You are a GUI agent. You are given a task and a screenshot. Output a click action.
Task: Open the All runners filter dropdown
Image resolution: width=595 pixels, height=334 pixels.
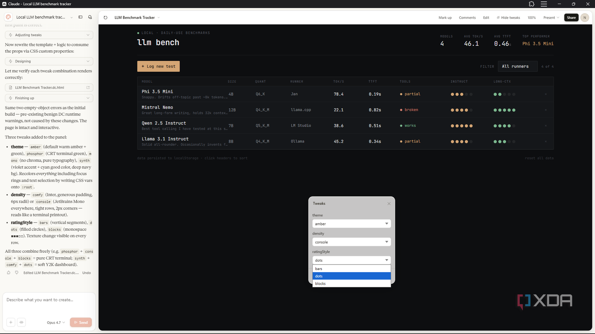click(x=517, y=66)
